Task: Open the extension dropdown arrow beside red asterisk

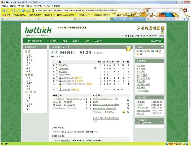Action: click(x=188, y=11)
